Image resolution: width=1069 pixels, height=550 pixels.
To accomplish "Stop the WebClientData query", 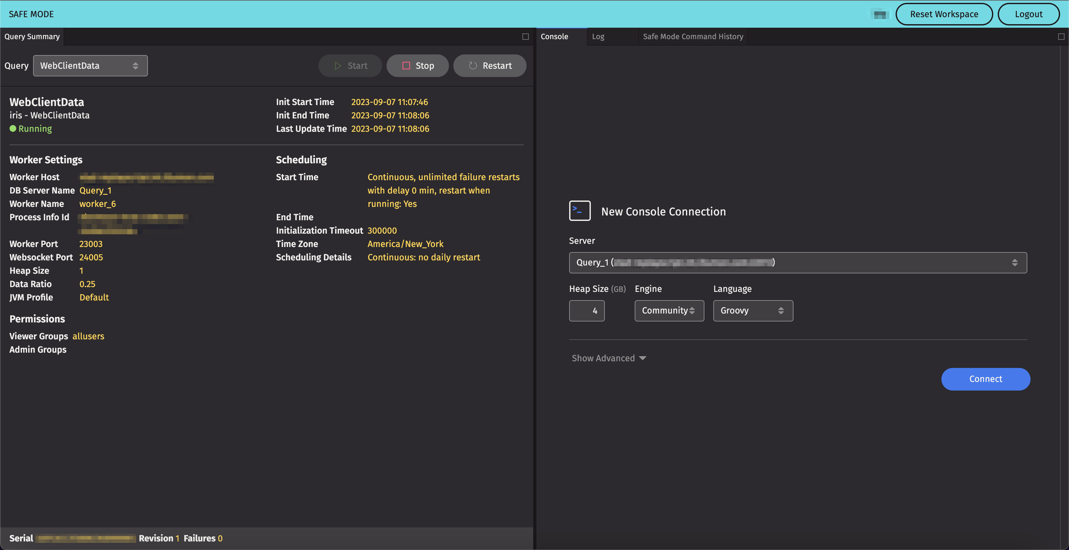I will 417,66.
